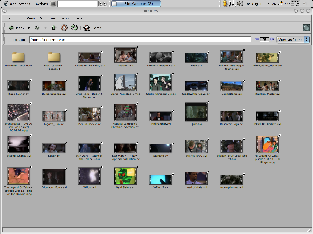The width and height of the screenshot is (313, 234).
Task: Zoom in with the plus icon
Action: pos(271,39)
